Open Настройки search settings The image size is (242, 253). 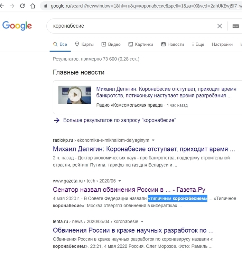[x=222, y=44]
